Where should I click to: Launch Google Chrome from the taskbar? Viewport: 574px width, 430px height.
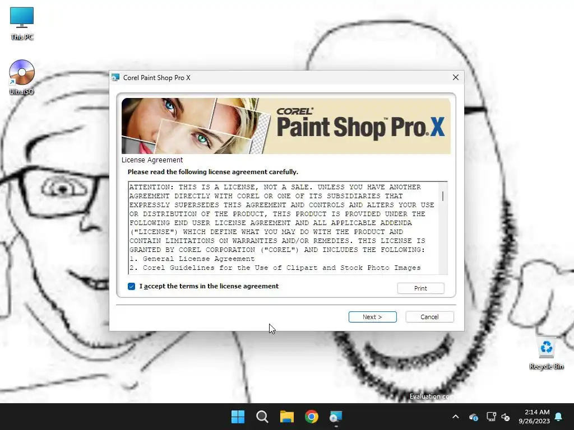click(x=312, y=417)
